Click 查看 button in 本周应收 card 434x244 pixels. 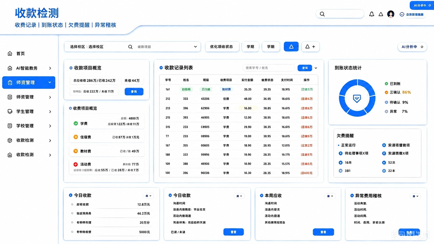click(x=323, y=232)
